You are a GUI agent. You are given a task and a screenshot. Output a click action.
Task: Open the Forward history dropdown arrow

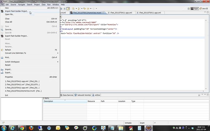96,8
